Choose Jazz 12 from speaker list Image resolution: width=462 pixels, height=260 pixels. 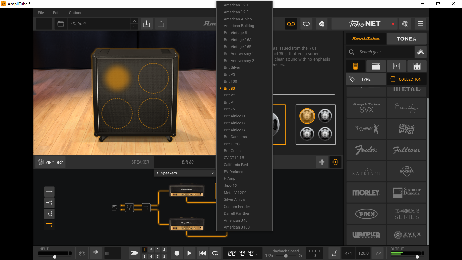point(245,186)
